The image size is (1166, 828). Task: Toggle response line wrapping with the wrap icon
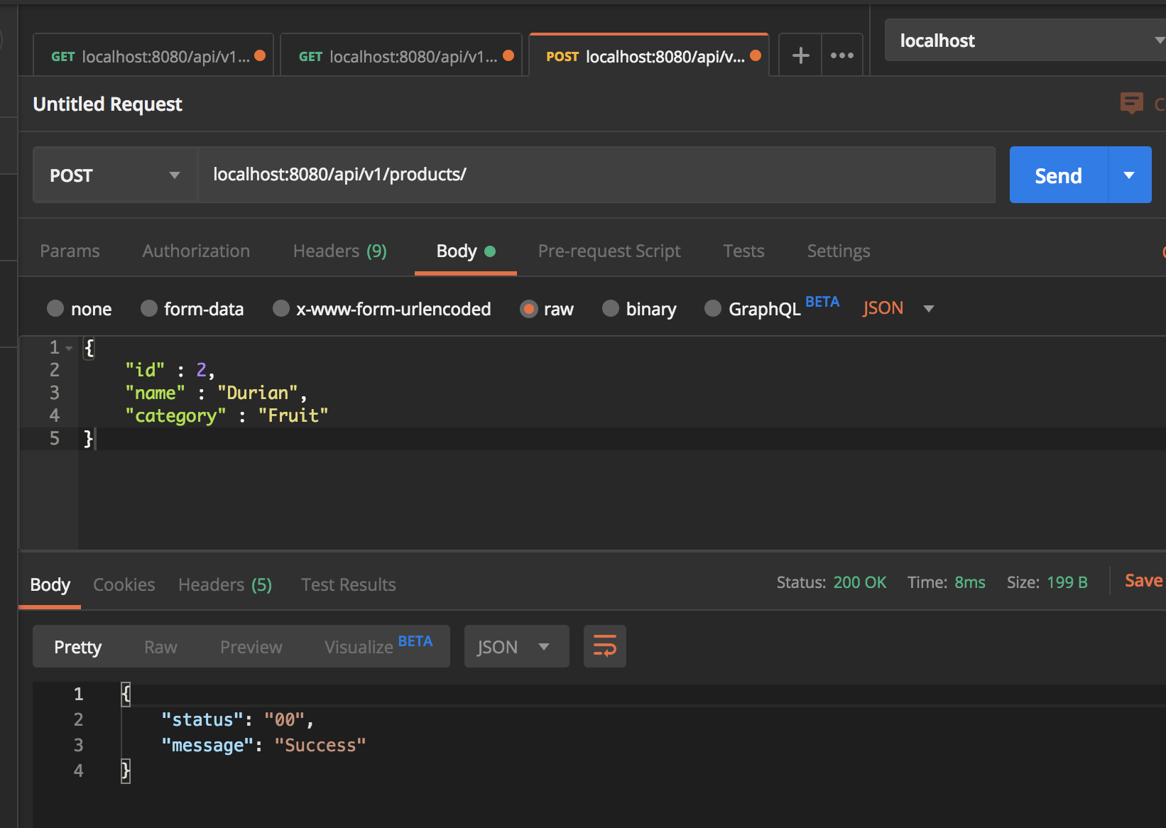tap(604, 646)
